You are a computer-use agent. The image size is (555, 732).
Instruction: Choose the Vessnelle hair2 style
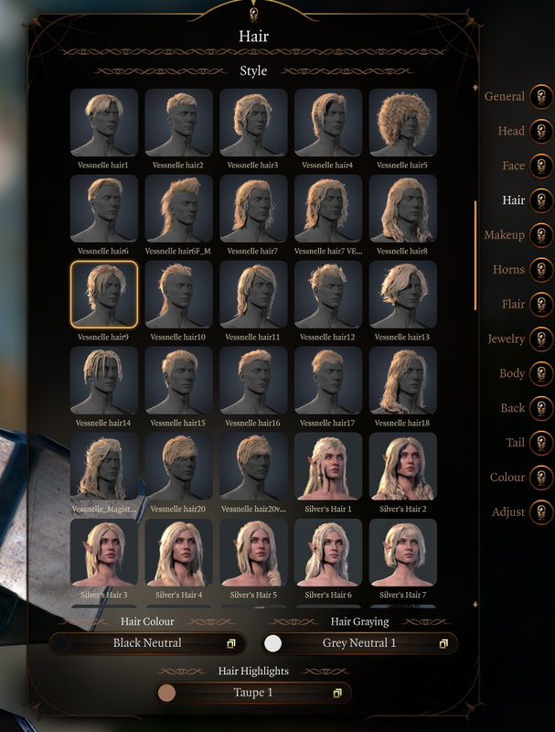point(178,123)
